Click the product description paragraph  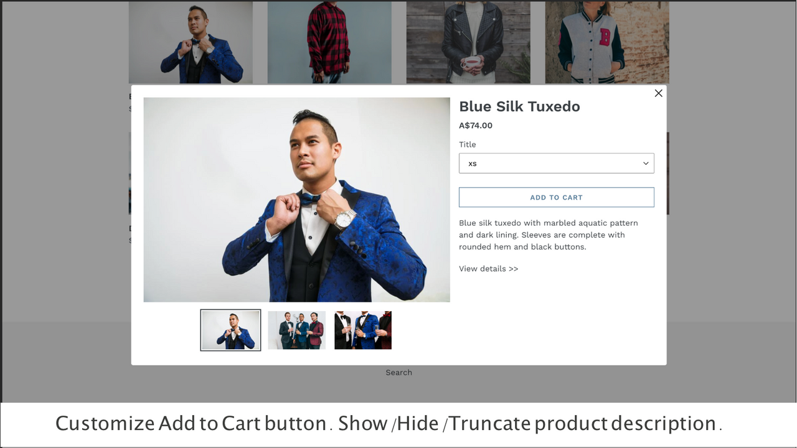pos(549,235)
